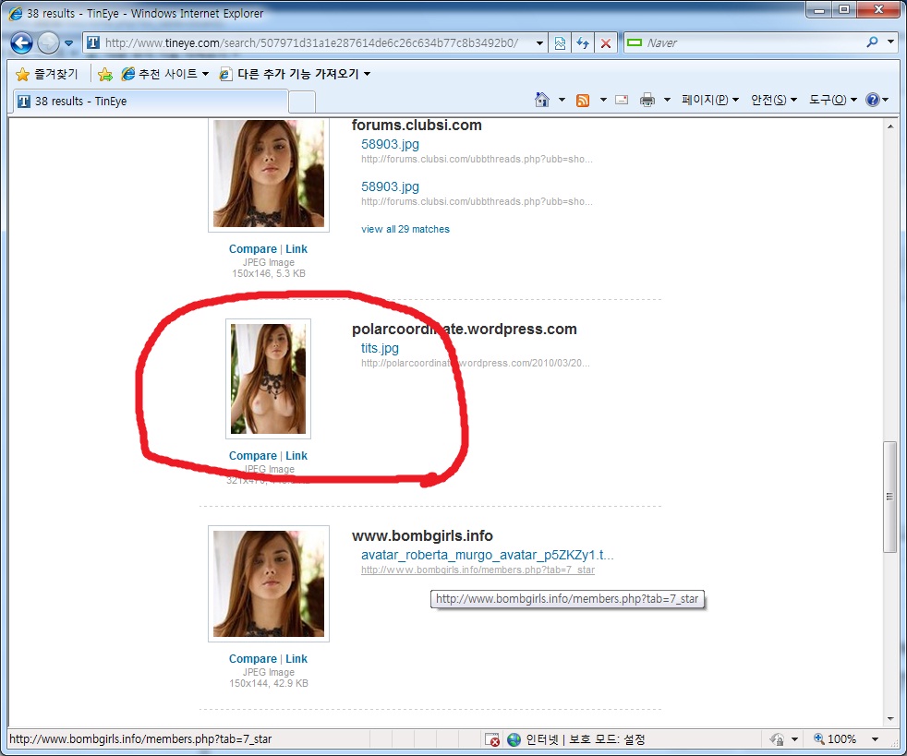The width and height of the screenshot is (907, 756).
Task: Run search with the magnifier icon
Action: click(872, 42)
